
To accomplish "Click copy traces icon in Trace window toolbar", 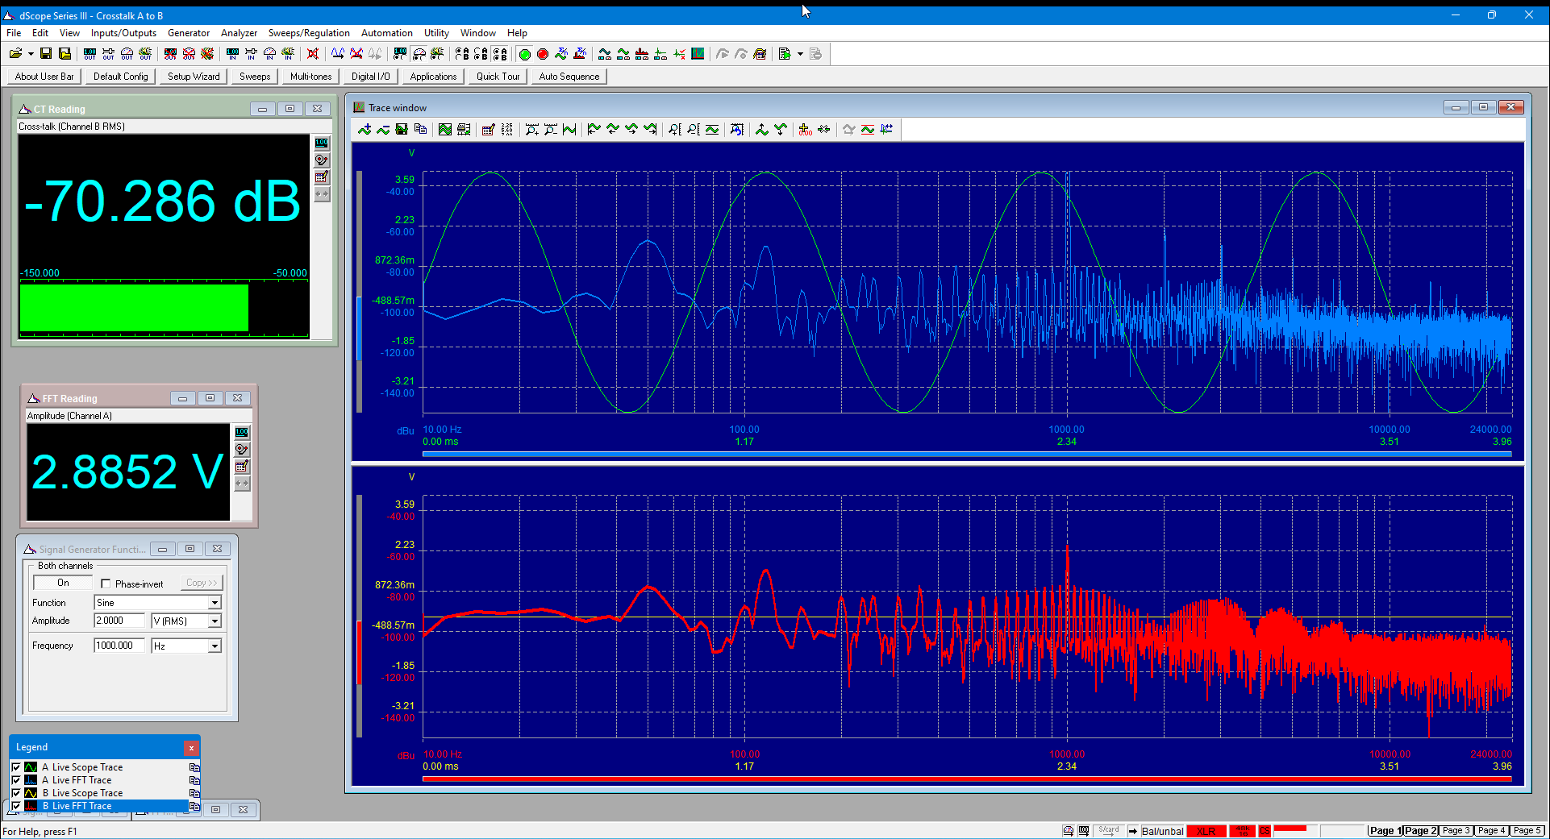I will (420, 130).
